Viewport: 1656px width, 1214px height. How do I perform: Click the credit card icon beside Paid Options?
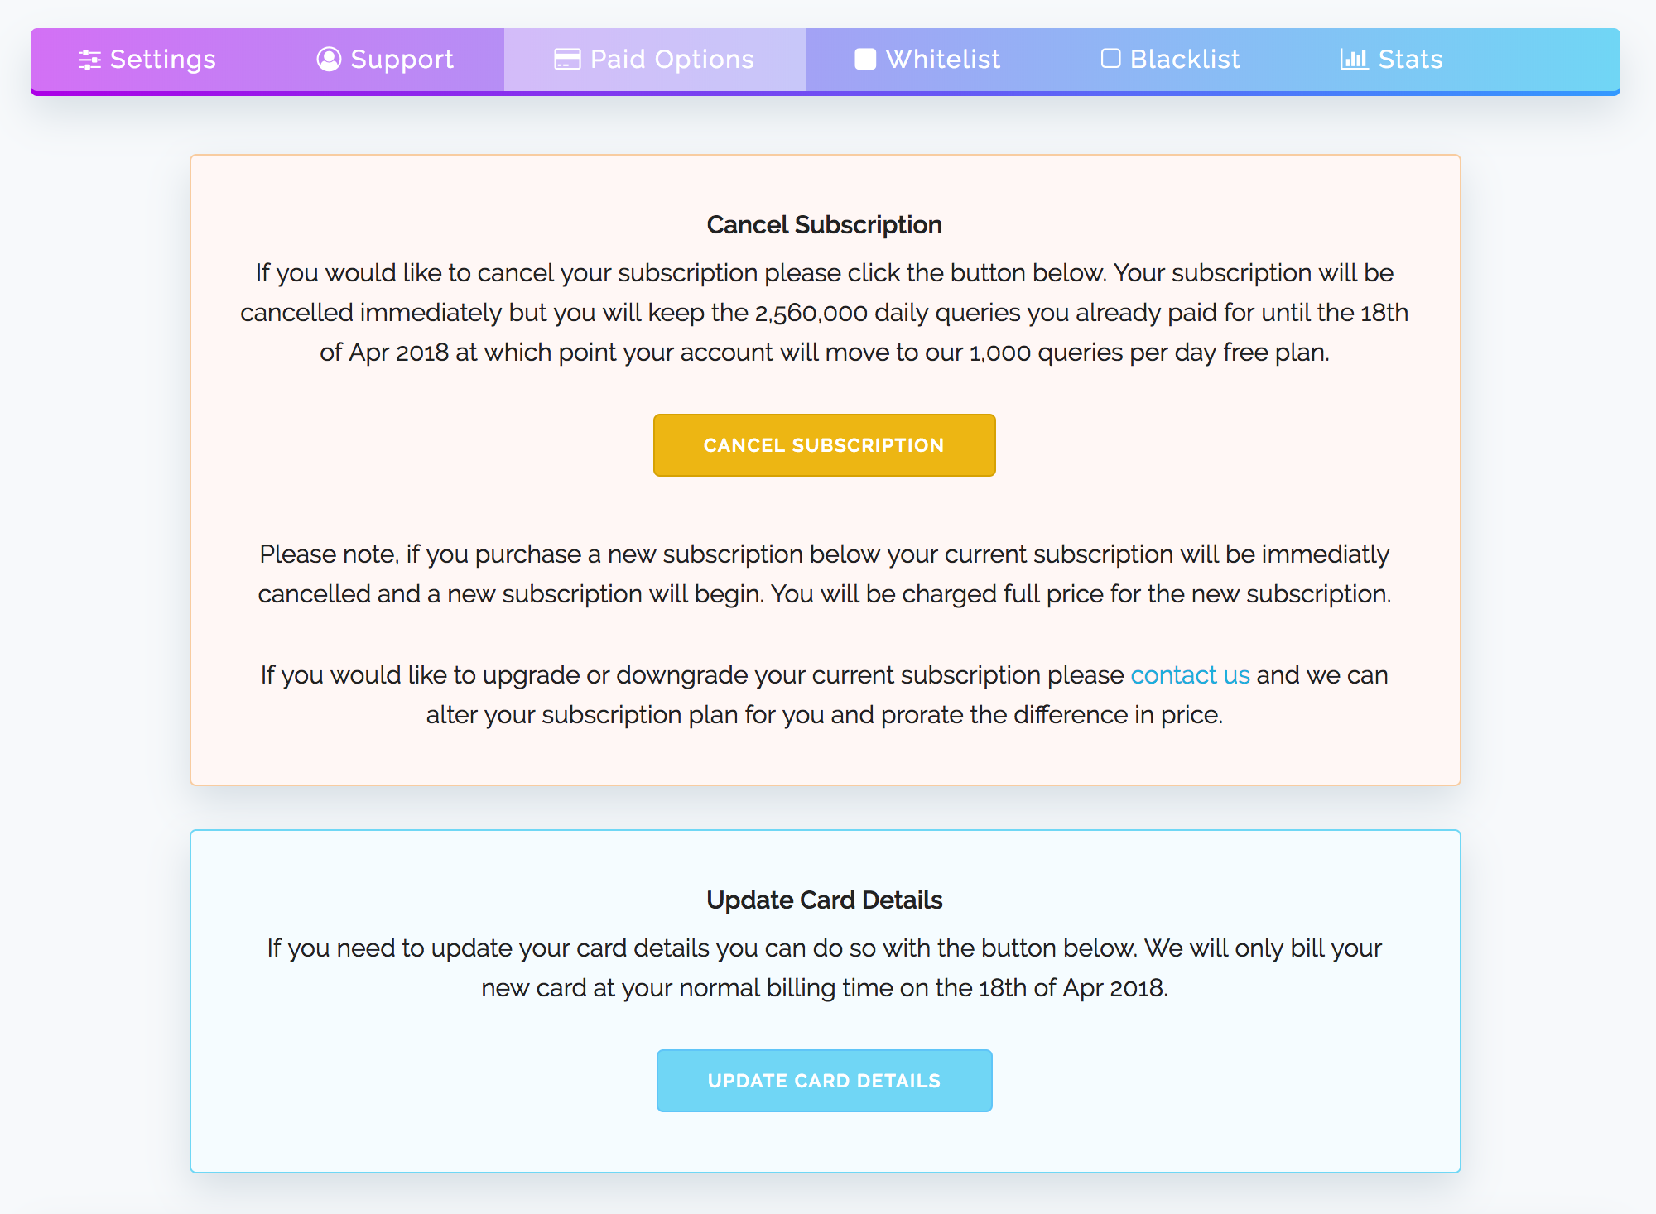tap(567, 60)
